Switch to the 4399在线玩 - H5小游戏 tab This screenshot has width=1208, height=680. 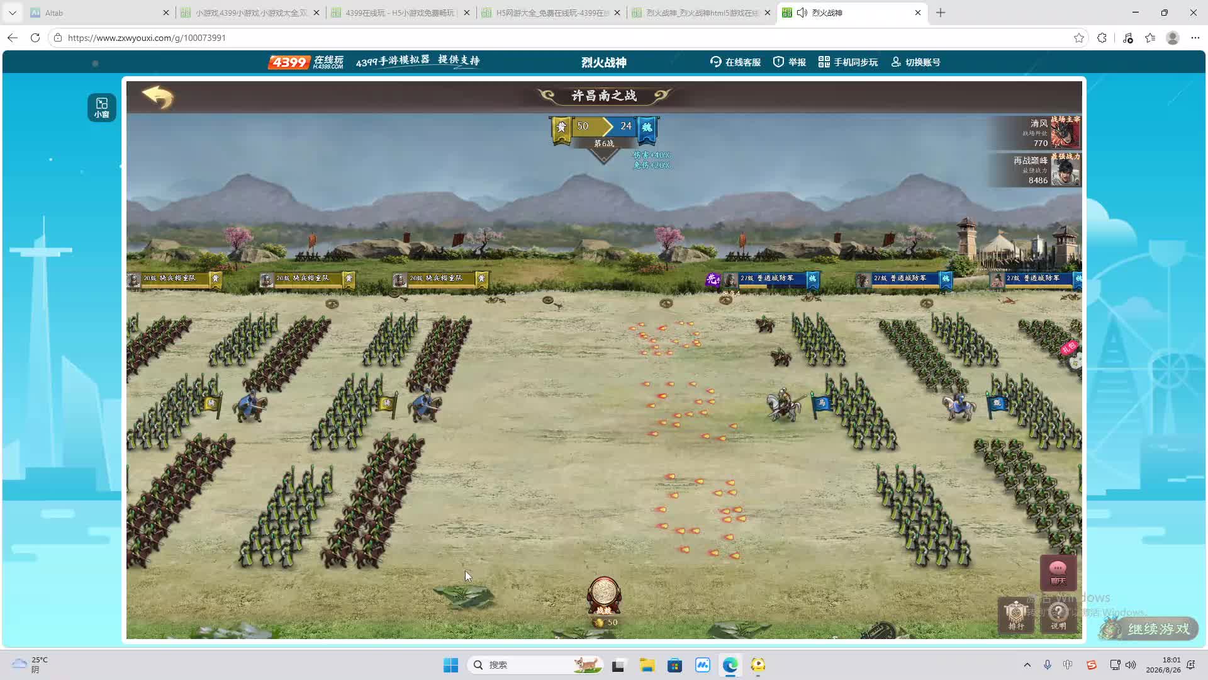401,13
